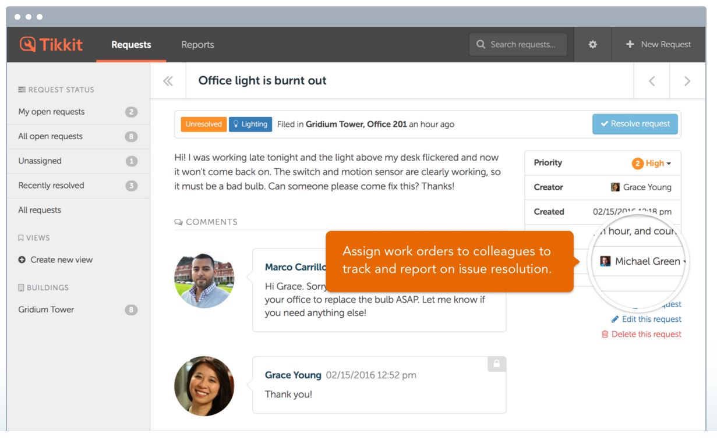Click the Search requests field
Screen dimensions: 717x444
(x=518, y=44)
